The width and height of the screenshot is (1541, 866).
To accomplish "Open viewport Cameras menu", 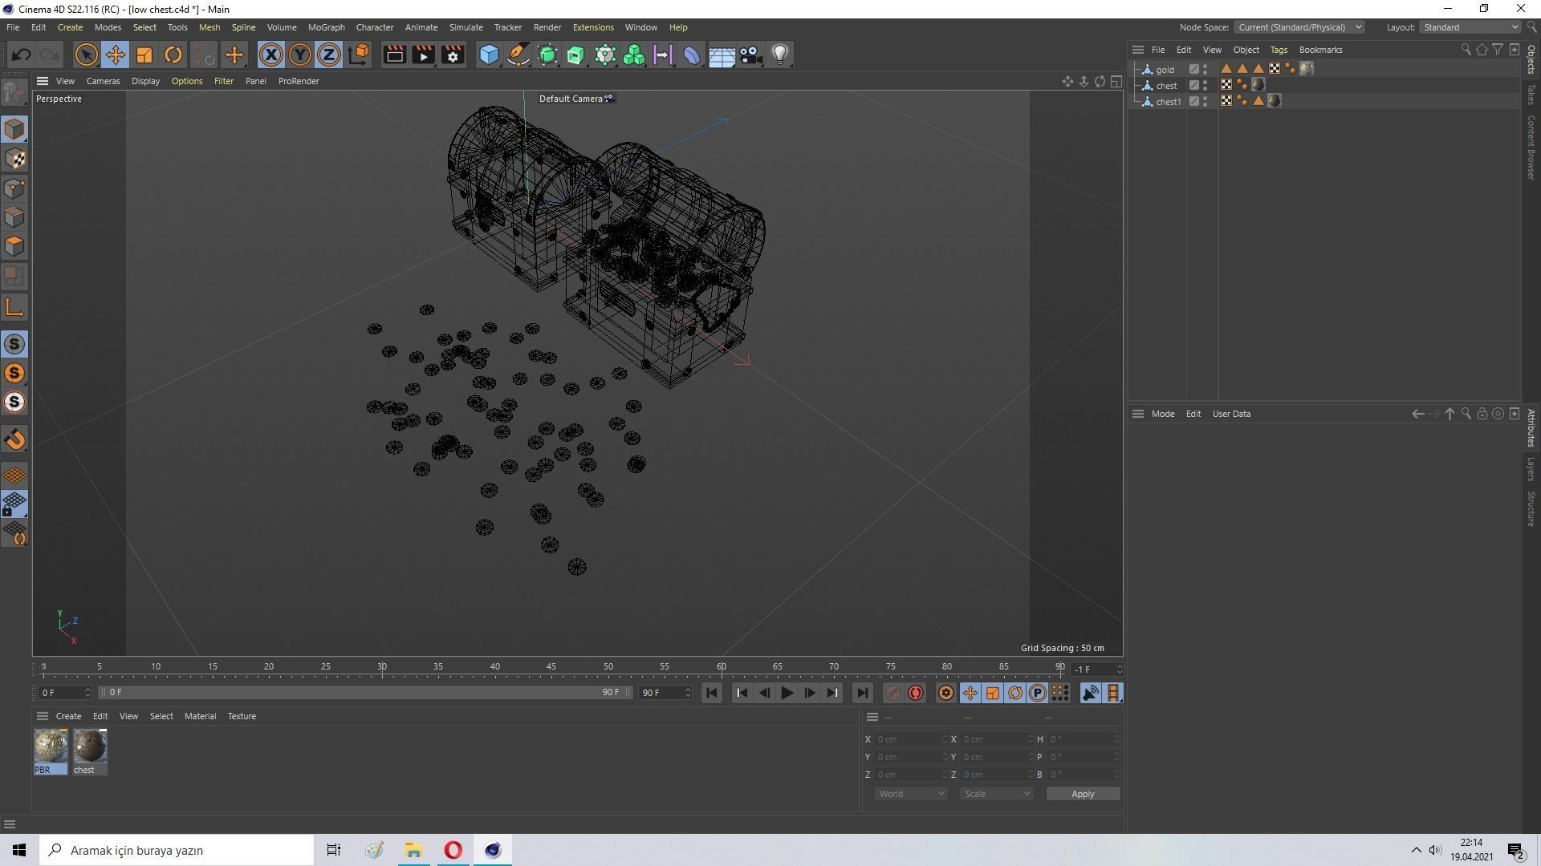I will click(x=103, y=81).
